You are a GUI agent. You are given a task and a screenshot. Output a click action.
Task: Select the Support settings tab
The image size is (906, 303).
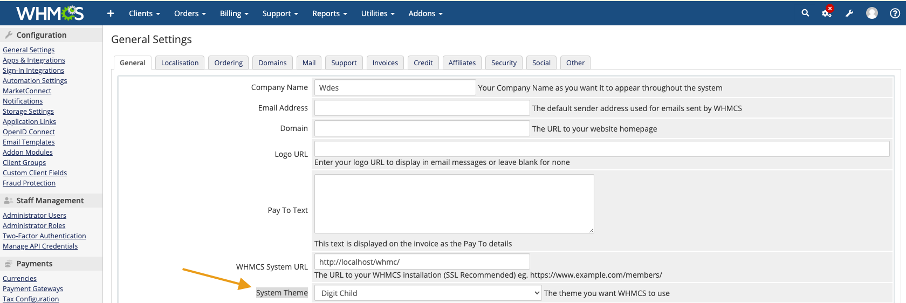pyautogui.click(x=344, y=63)
